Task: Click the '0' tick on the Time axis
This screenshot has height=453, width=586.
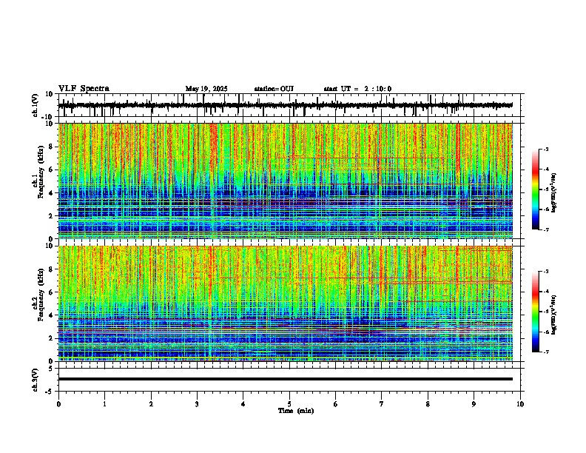Action: 58,404
